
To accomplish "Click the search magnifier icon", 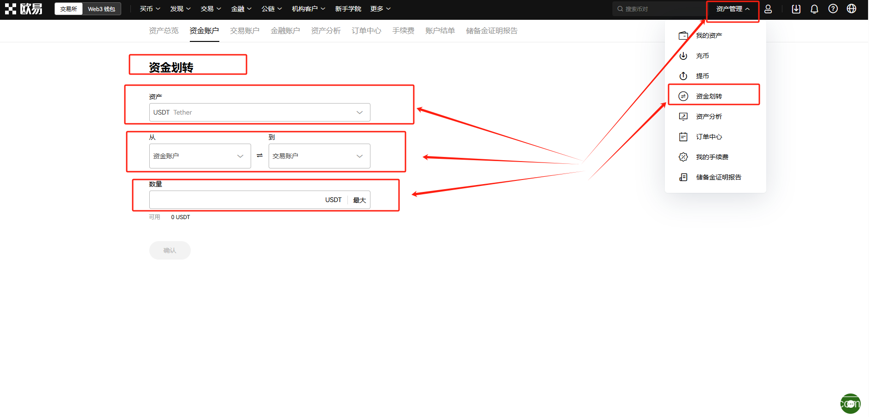I will 620,9.
